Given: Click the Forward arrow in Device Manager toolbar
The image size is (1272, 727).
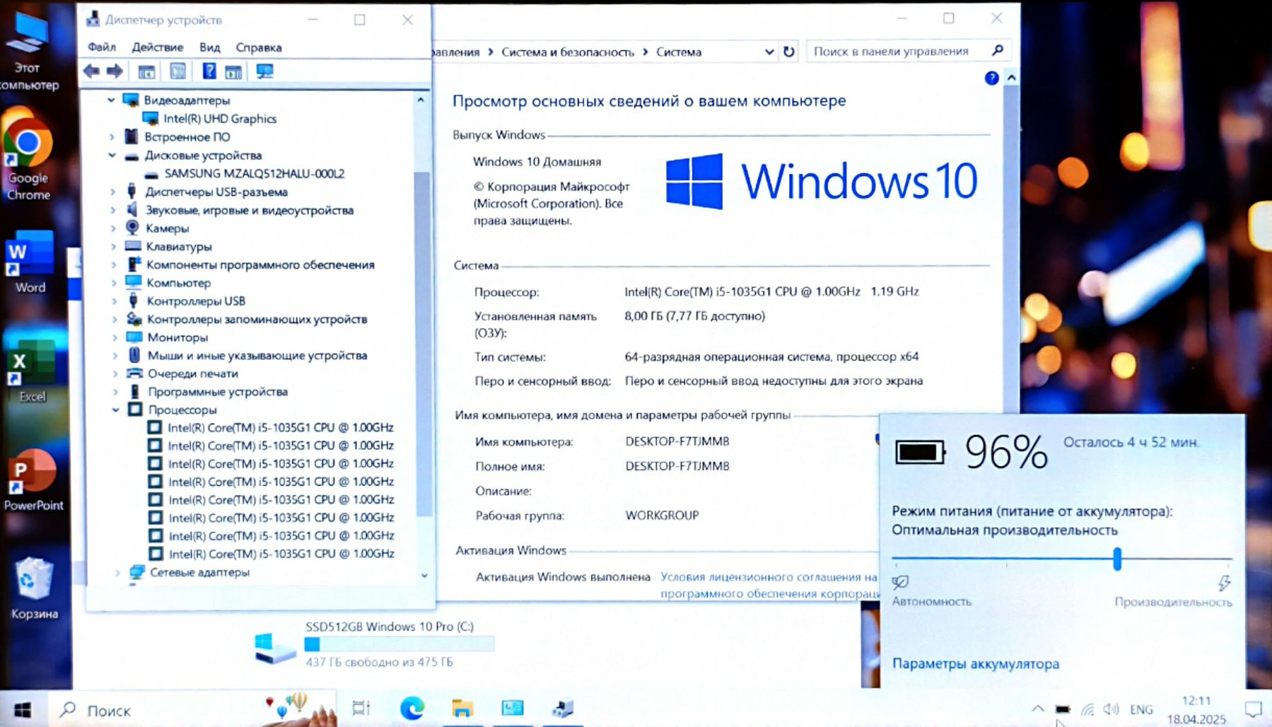Looking at the screenshot, I should pyautogui.click(x=115, y=71).
